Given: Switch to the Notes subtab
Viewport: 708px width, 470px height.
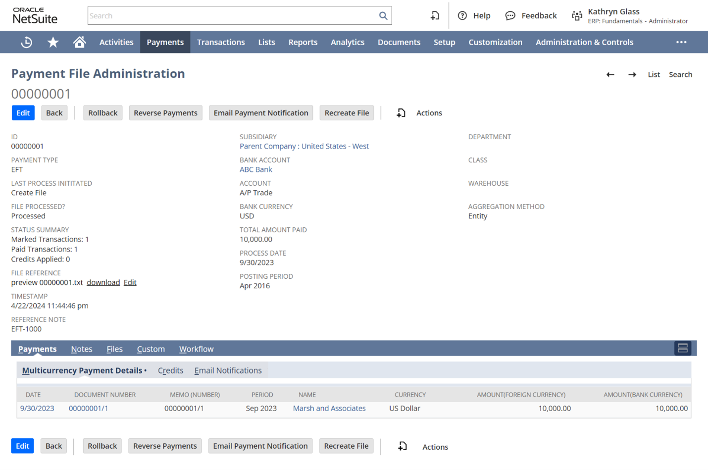Looking at the screenshot, I should point(81,349).
